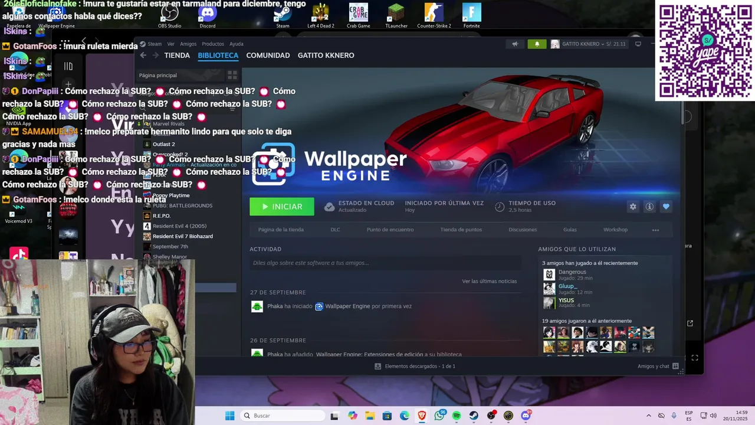Viewport: 755px width, 425px height.
Task: Open Spotify from the taskbar
Action: (x=457, y=416)
